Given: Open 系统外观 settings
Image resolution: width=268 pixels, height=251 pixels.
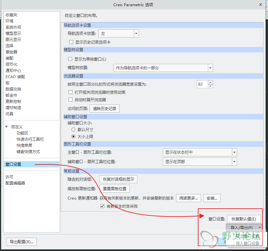Looking at the screenshot, I should 13,27.
